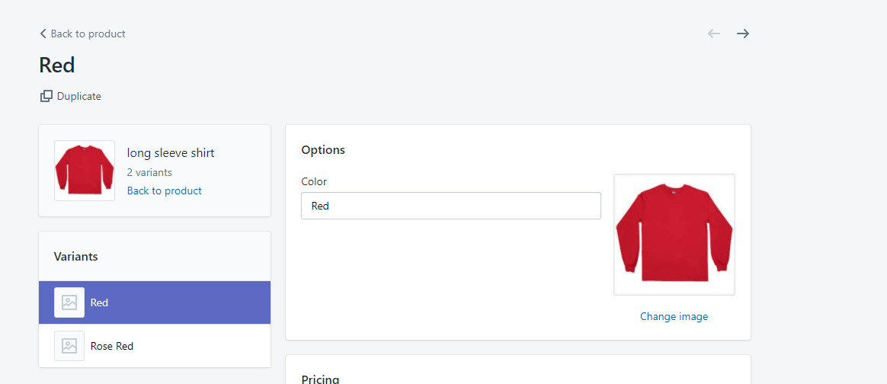Click the 2 variants text
The height and width of the screenshot is (384, 887).
(x=149, y=172)
